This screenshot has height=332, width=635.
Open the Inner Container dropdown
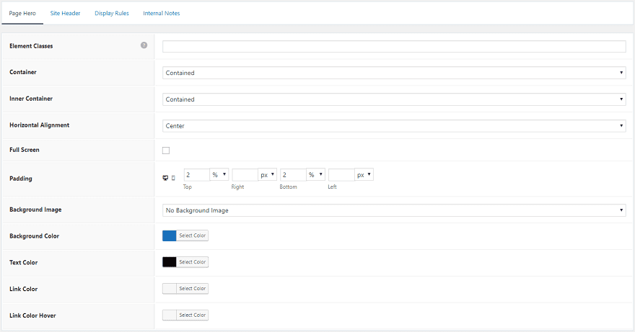(394, 99)
